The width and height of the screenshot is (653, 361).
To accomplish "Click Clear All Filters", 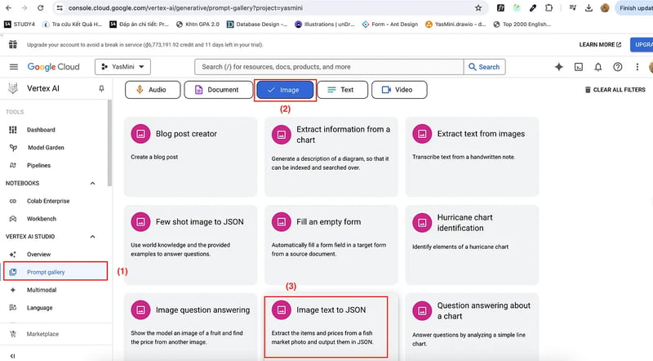I will pos(615,90).
